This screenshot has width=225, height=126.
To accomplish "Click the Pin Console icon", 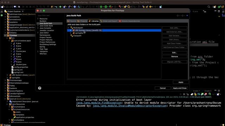I will tap(210, 94).
